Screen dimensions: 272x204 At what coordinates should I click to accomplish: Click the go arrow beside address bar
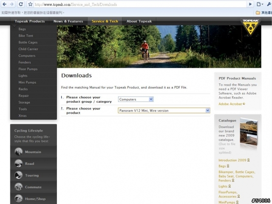(250, 4)
